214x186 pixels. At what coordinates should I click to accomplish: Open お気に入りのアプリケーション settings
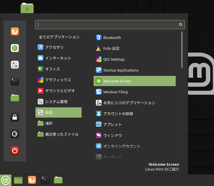click(135, 103)
